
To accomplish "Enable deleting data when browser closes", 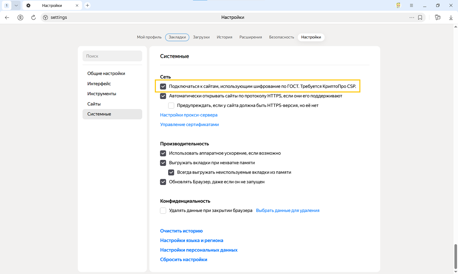I will click(x=163, y=211).
